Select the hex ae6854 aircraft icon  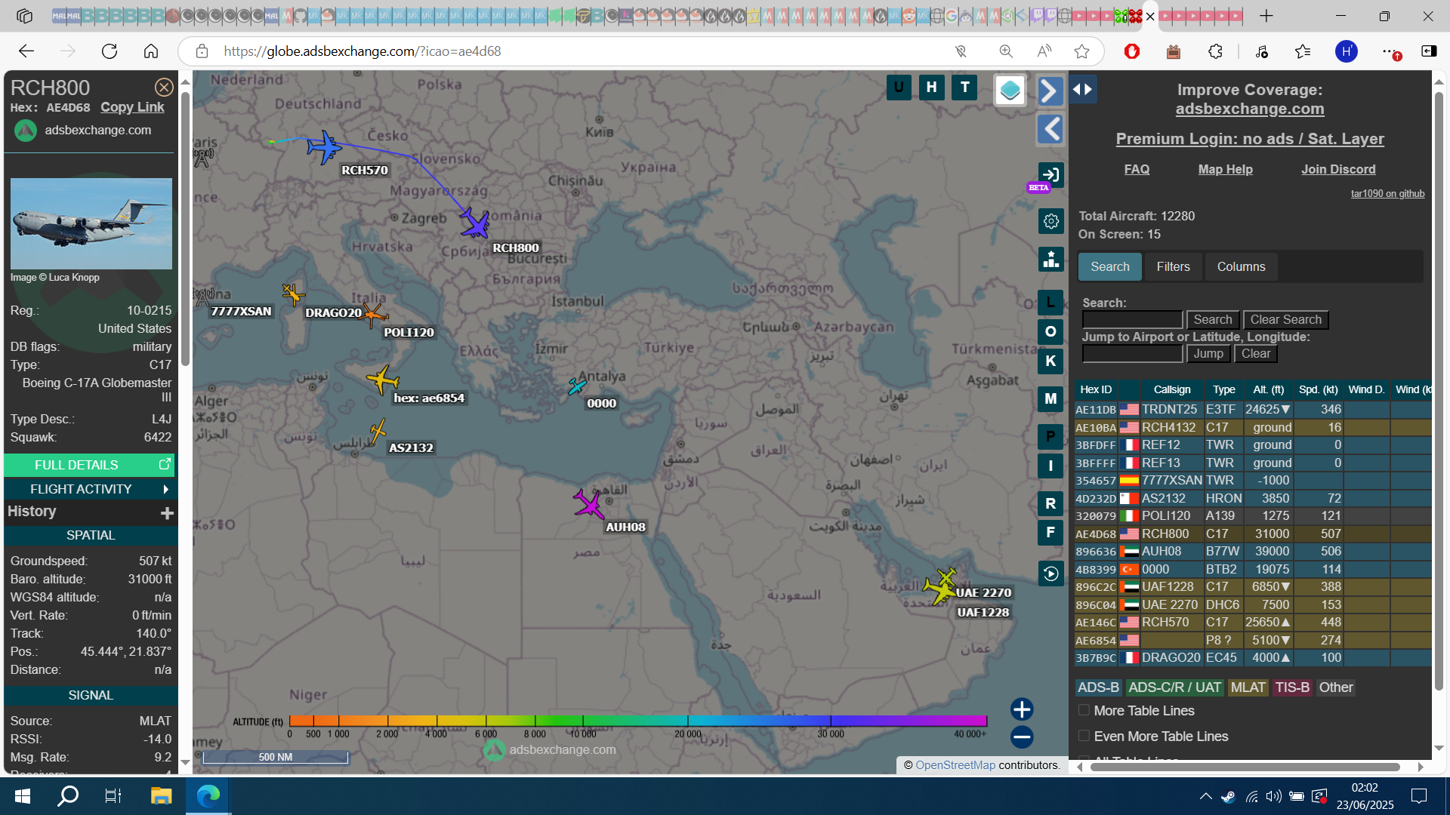tap(383, 380)
